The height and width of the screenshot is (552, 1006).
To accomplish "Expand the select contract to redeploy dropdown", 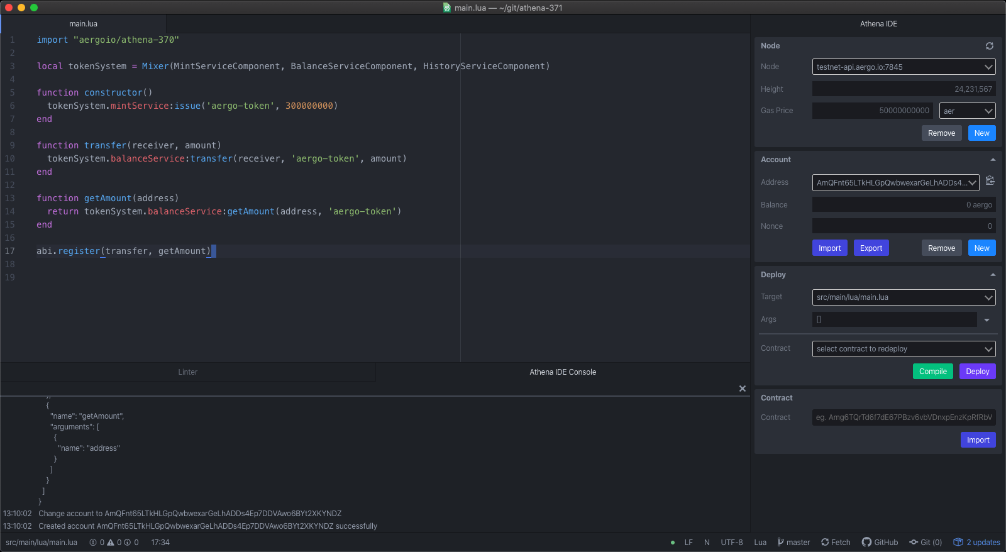I will (904, 349).
